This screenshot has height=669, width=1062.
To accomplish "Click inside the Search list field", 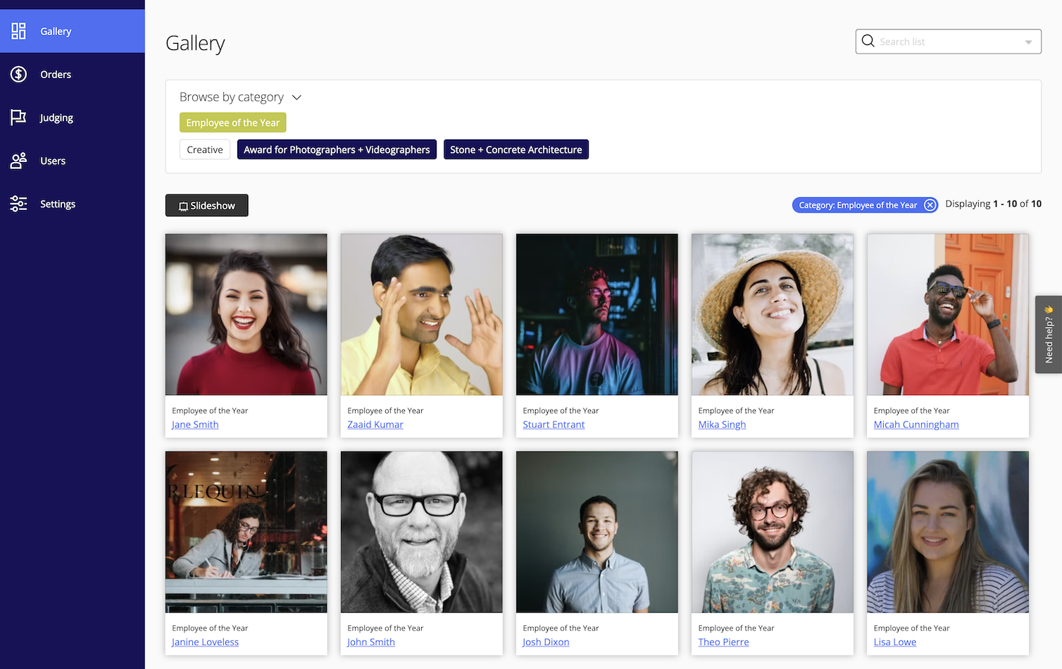I will point(937,41).
